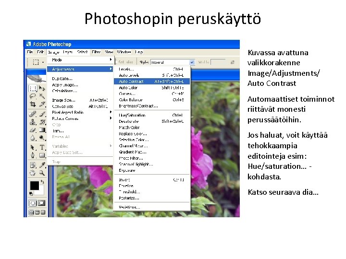
Task: Expand the Mode submenu
Action: 81,59
